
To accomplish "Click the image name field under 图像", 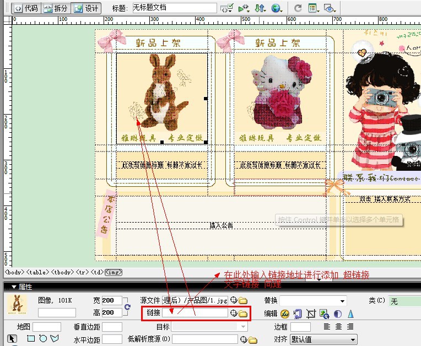I will (57, 313).
